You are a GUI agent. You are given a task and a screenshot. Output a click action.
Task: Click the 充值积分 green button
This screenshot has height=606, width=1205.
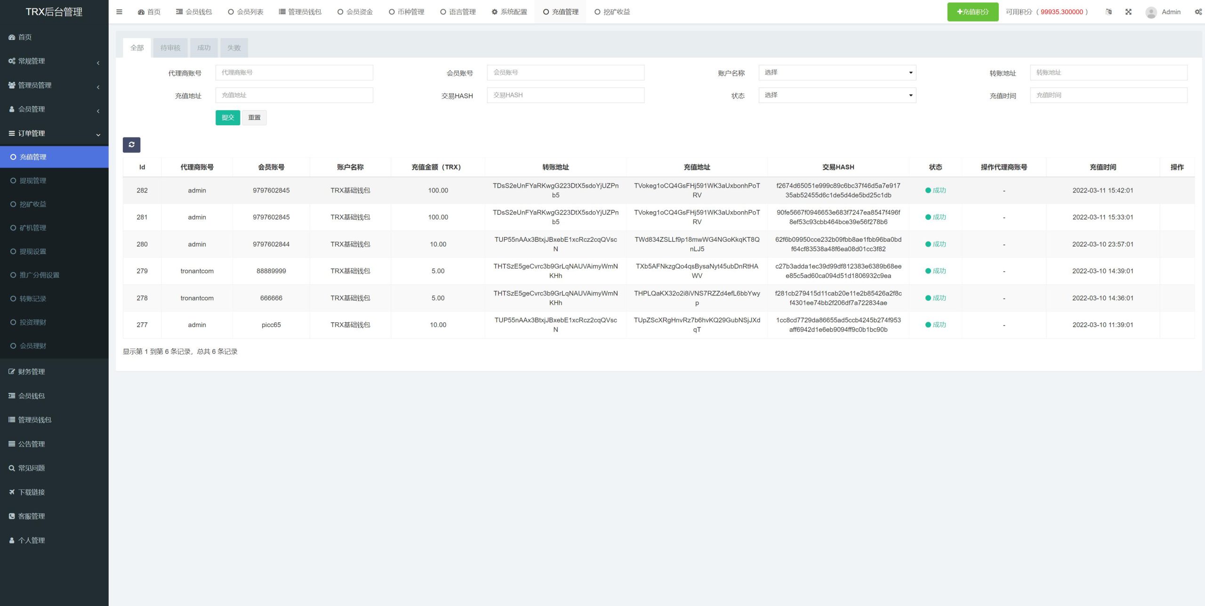click(x=972, y=12)
